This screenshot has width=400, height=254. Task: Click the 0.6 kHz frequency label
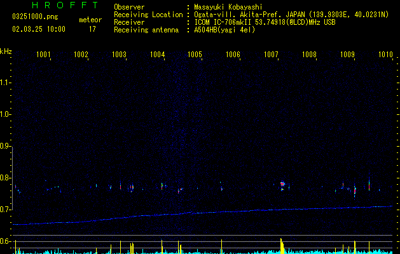pos(5,241)
